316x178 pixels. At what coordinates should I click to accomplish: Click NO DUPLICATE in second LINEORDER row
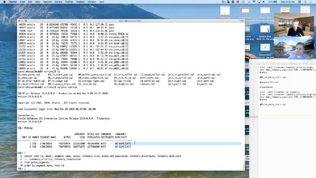click(123, 147)
